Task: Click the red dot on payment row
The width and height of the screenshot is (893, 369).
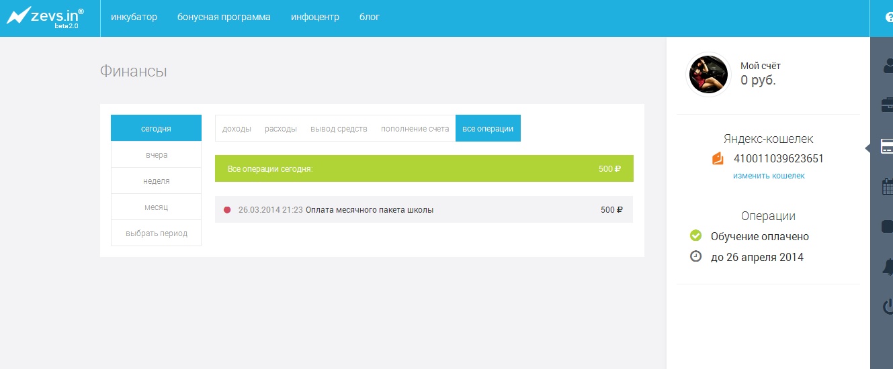Action: tap(227, 210)
